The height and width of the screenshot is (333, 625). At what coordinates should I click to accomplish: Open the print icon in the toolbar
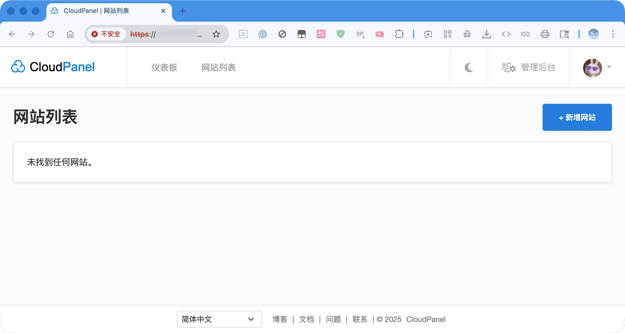point(545,34)
